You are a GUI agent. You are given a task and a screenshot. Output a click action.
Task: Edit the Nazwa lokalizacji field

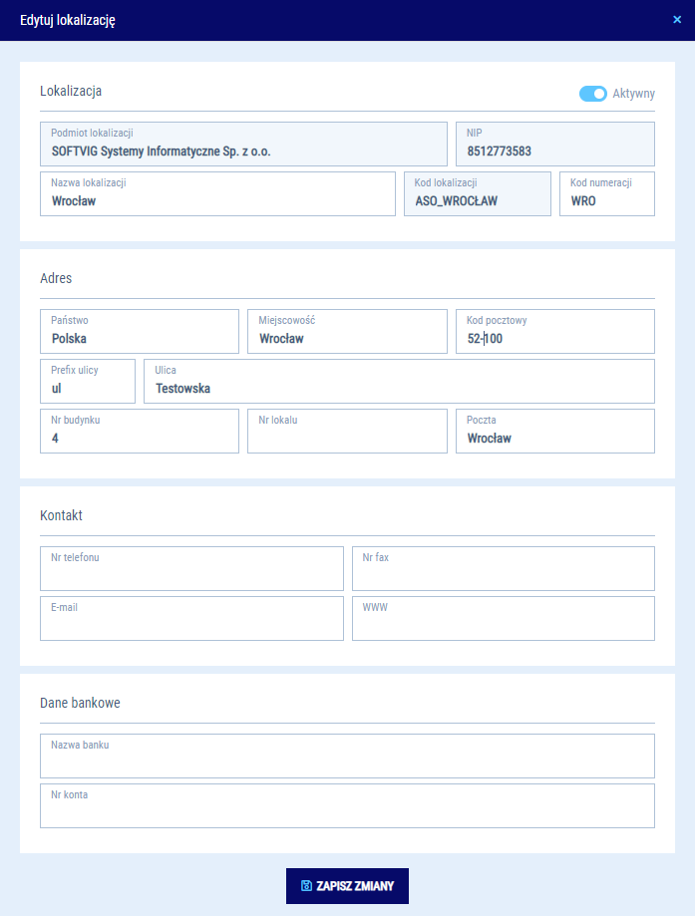click(x=217, y=194)
